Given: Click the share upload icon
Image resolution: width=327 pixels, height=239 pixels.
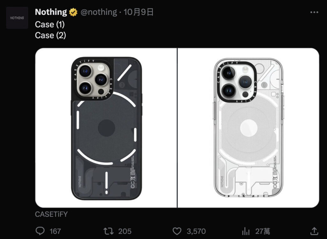Looking at the screenshot, I should (314, 231).
